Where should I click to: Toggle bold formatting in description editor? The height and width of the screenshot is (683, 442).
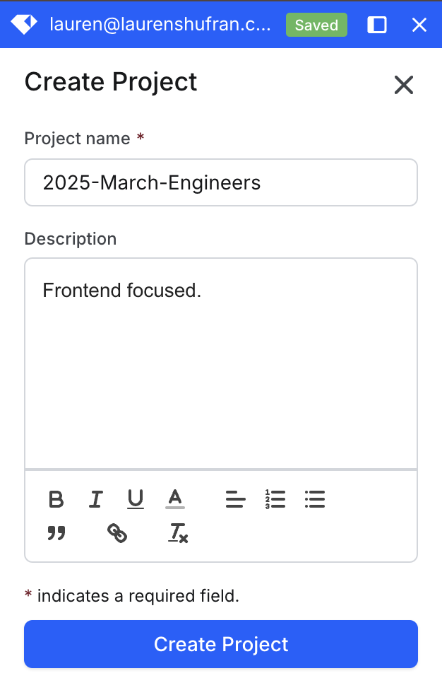pos(56,499)
